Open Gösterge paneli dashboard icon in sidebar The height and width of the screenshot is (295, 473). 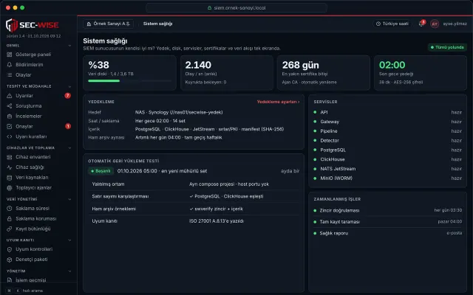10,55
